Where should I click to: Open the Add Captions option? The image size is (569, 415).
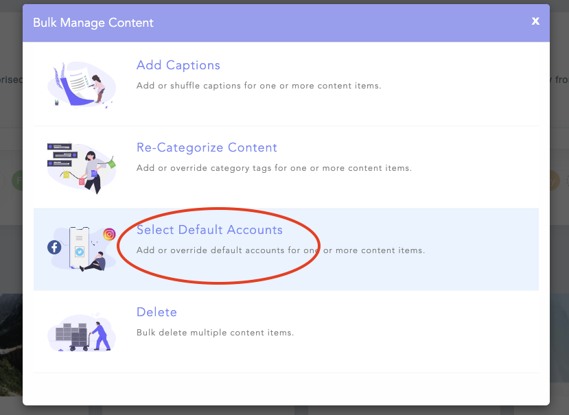[178, 65]
